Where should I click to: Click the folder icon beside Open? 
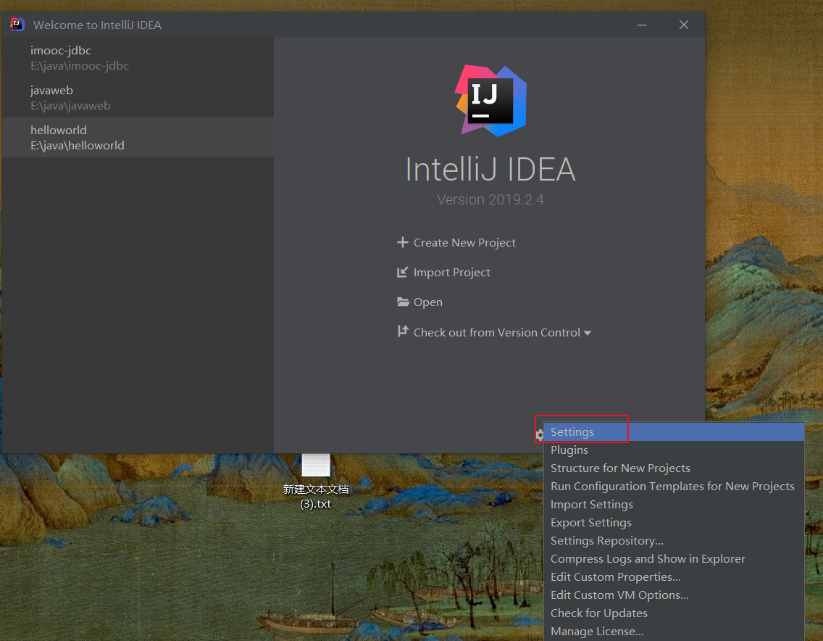[x=403, y=302]
